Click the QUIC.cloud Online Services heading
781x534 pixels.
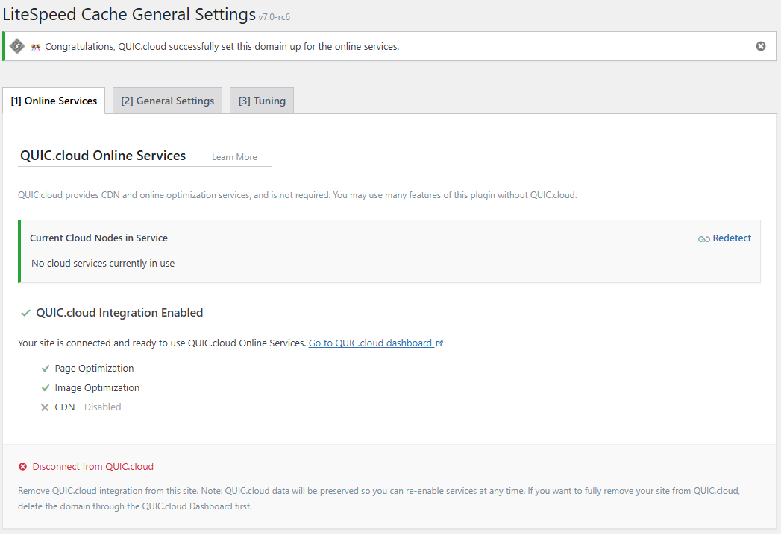103,156
